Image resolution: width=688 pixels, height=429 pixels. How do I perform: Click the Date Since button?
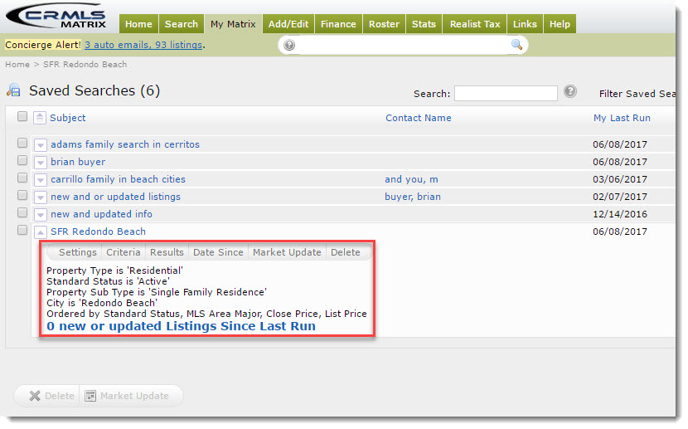coord(218,252)
